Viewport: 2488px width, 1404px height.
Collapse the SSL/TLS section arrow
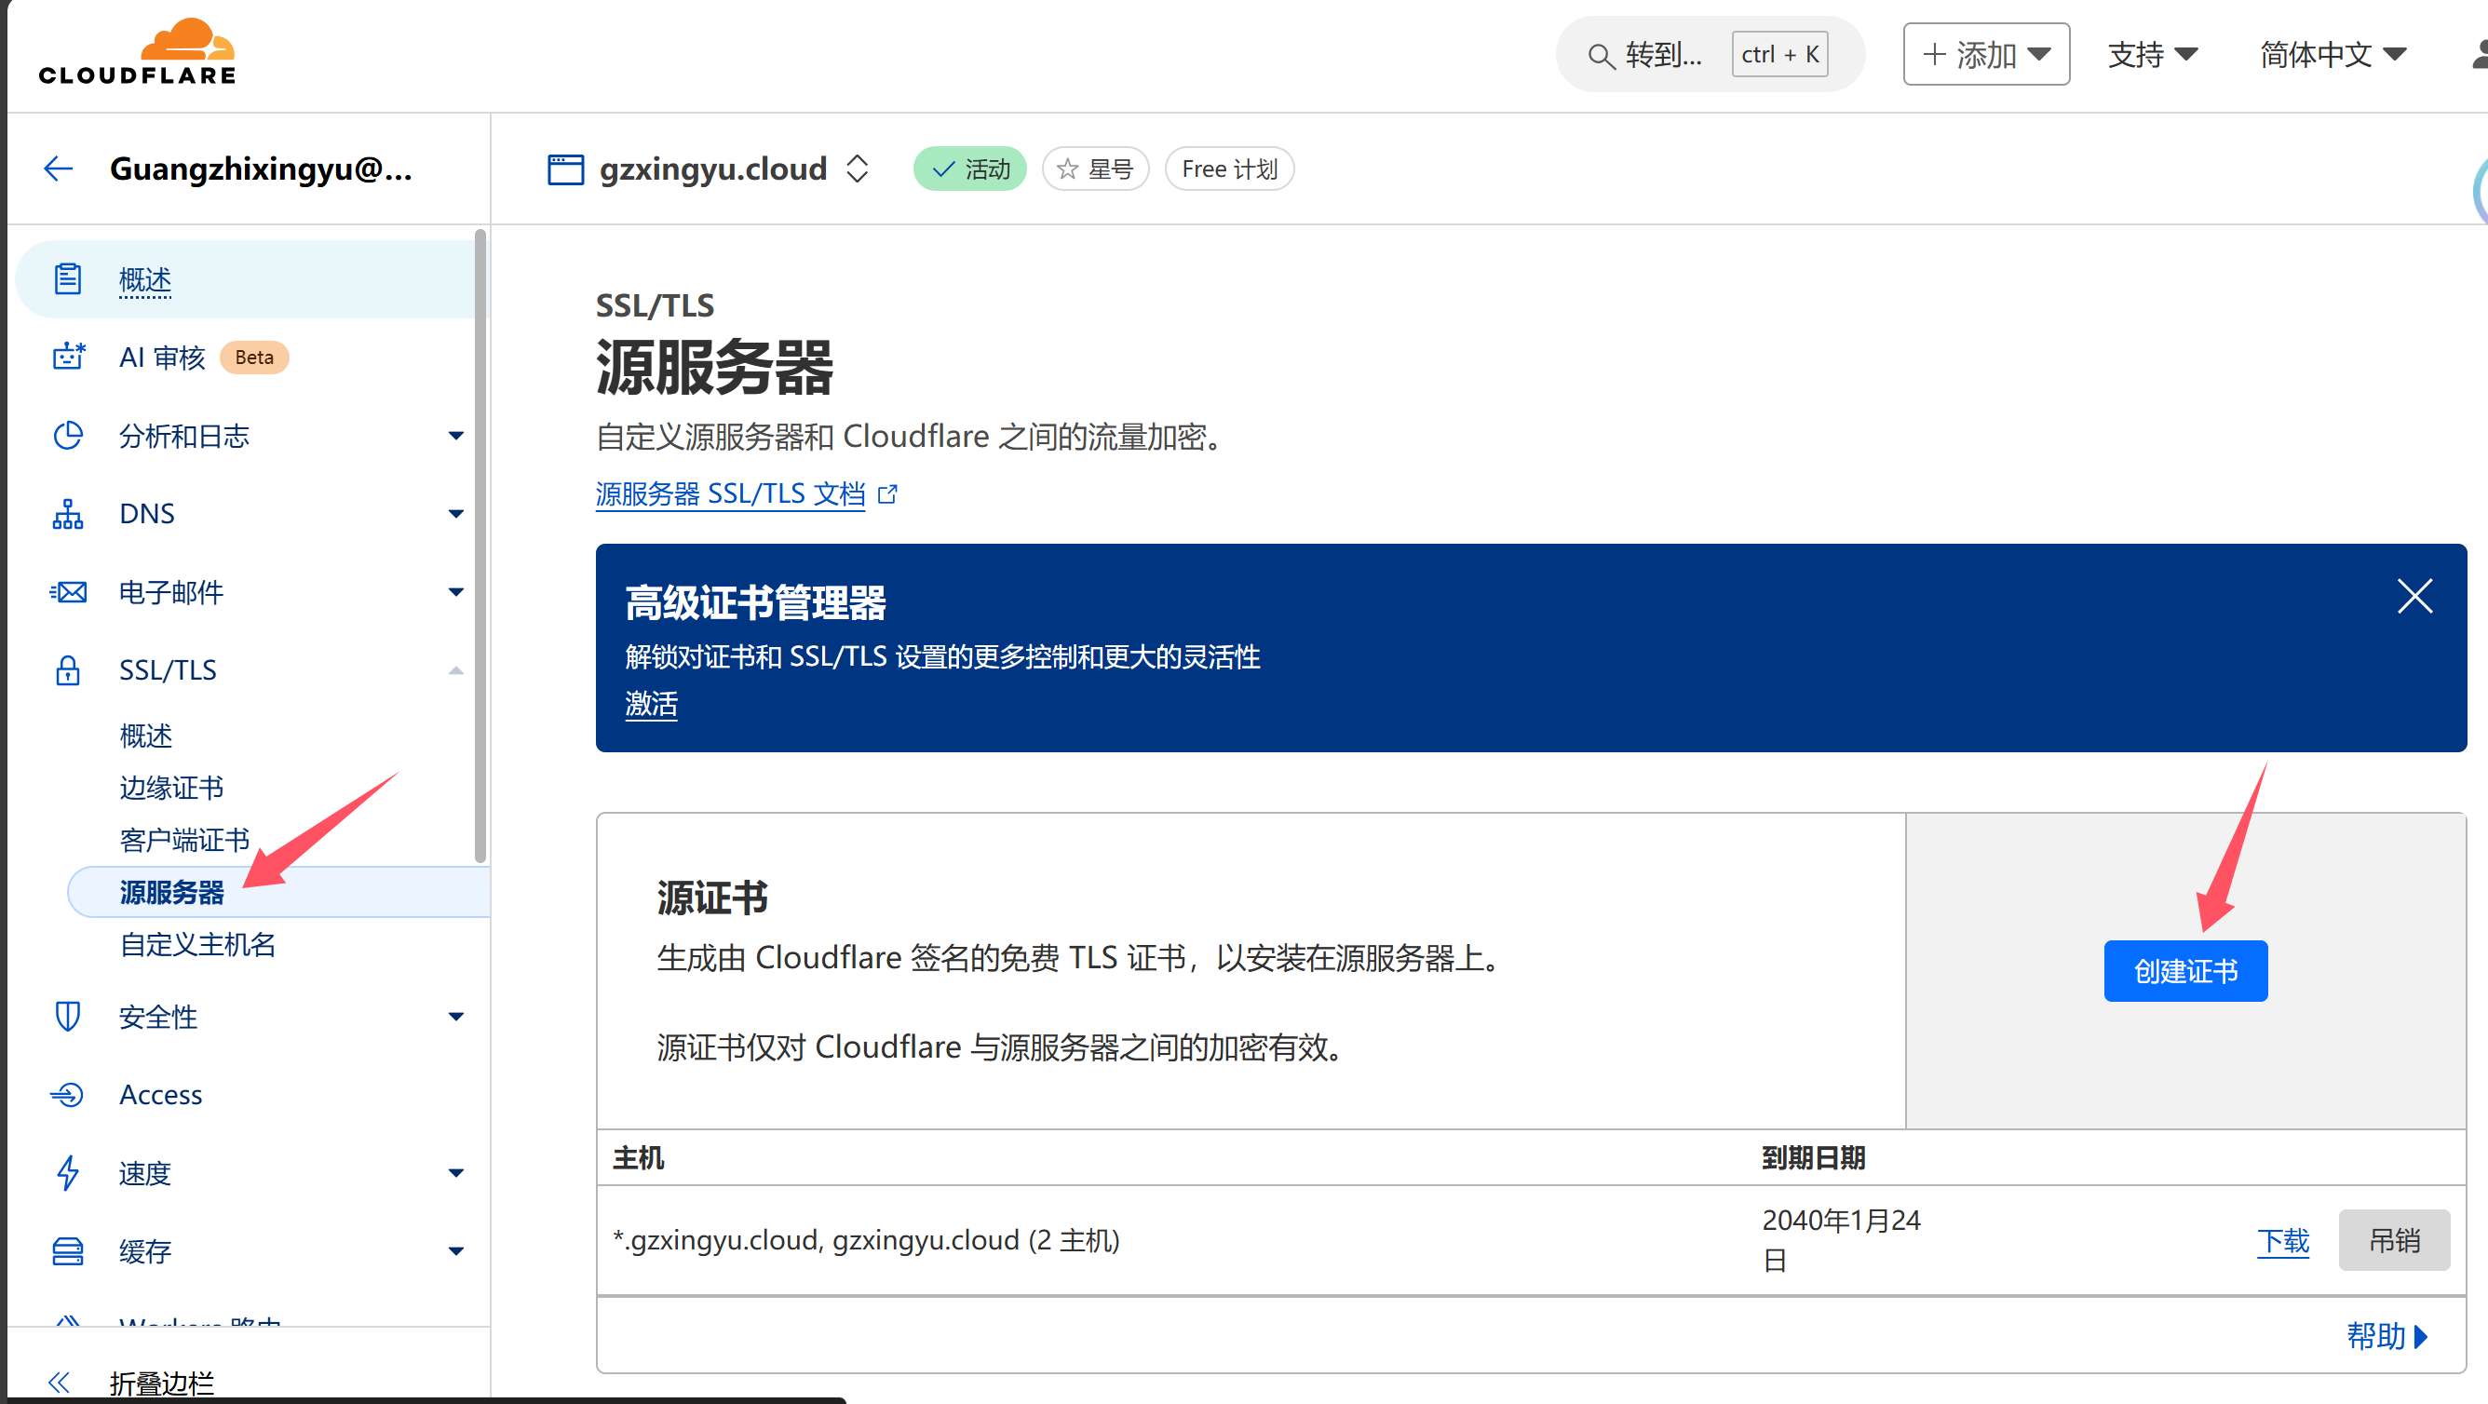(456, 670)
